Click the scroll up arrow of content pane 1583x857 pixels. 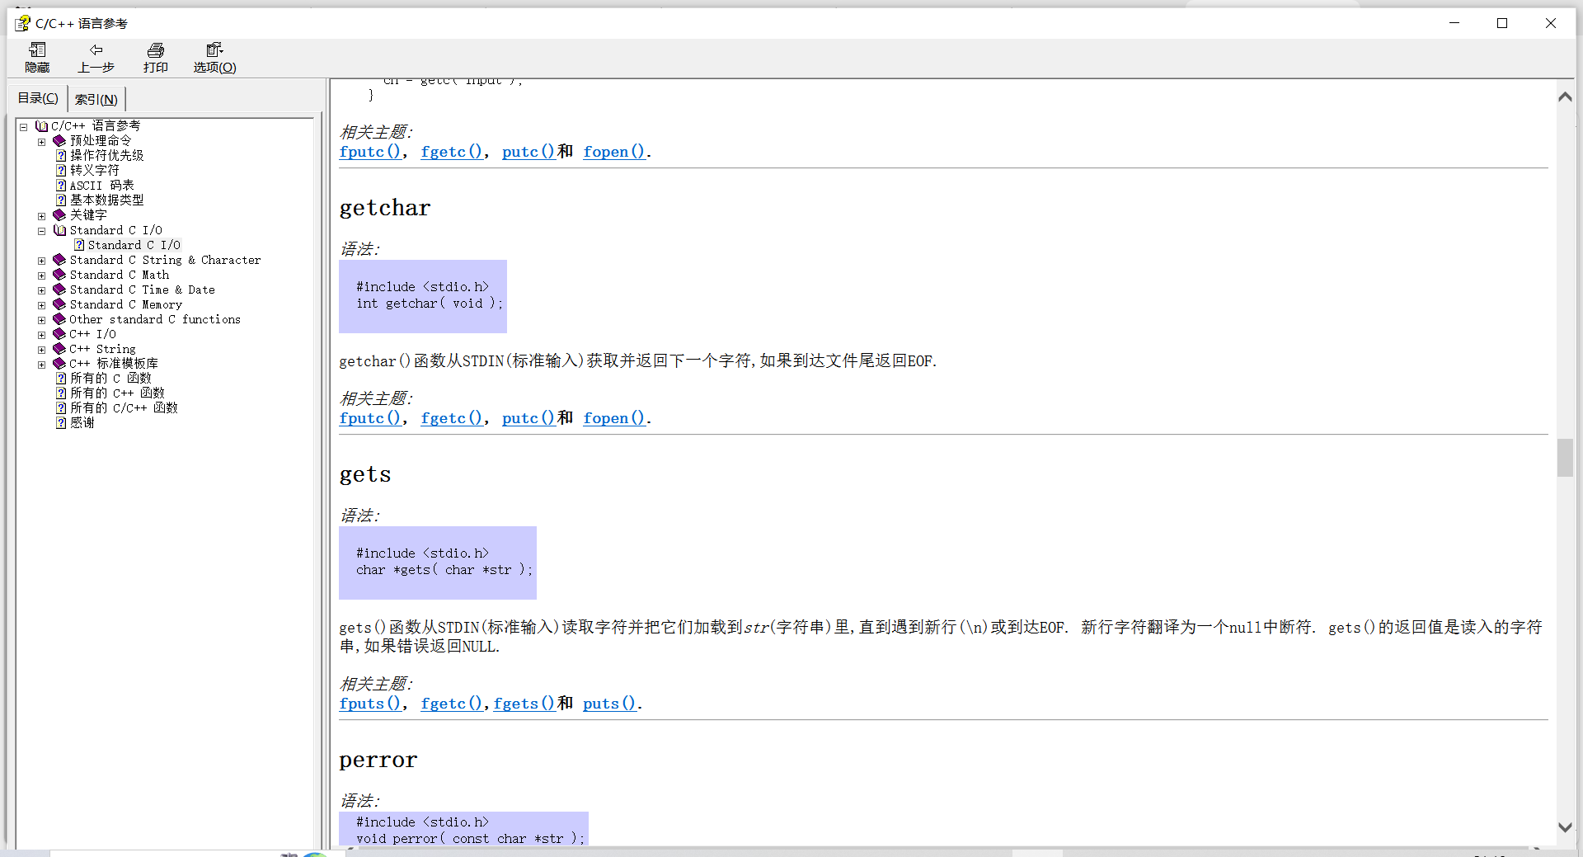[x=1565, y=97]
